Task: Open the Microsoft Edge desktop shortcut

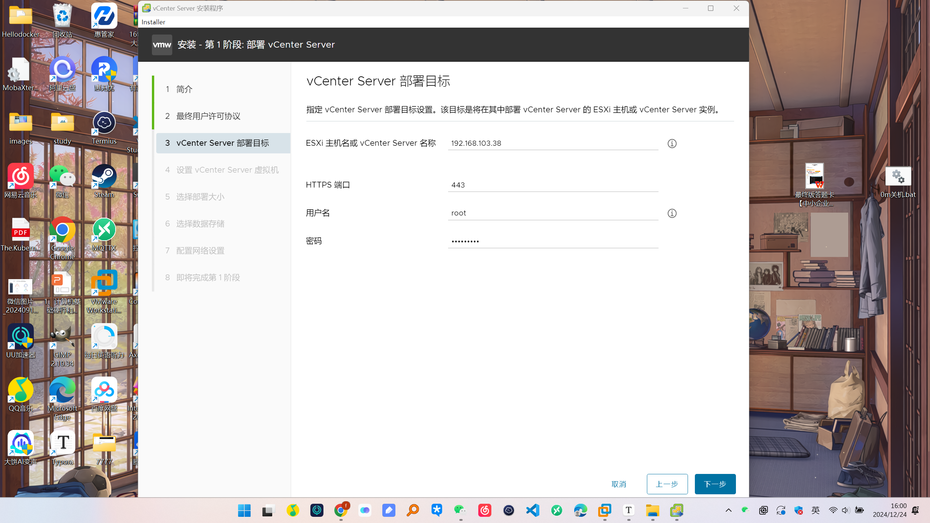Action: (63, 399)
